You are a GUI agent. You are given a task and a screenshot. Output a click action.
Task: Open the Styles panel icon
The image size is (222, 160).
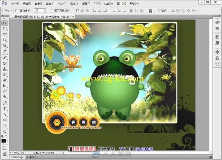click(x=217, y=43)
